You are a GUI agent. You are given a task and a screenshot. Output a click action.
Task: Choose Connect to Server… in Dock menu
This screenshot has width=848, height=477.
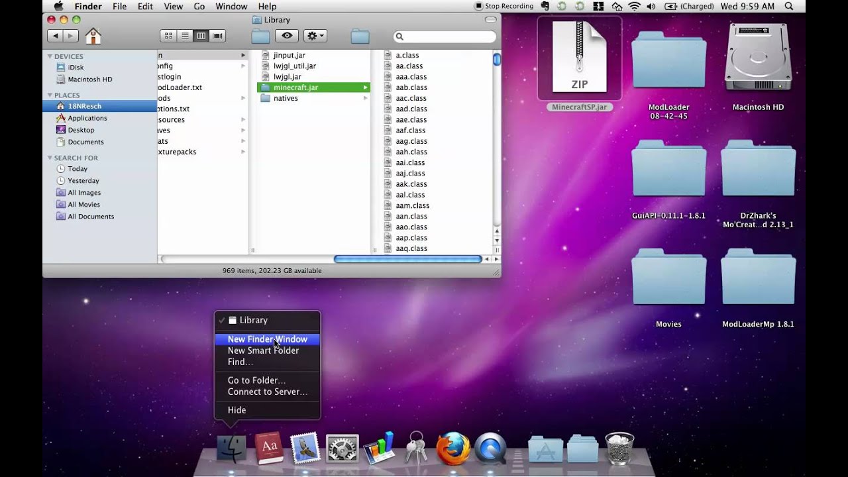tap(267, 392)
